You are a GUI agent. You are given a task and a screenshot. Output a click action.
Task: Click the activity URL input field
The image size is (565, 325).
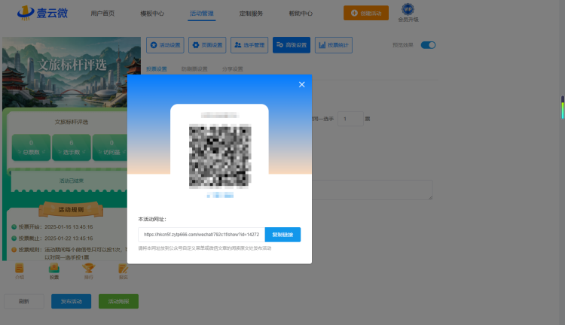[201, 235]
